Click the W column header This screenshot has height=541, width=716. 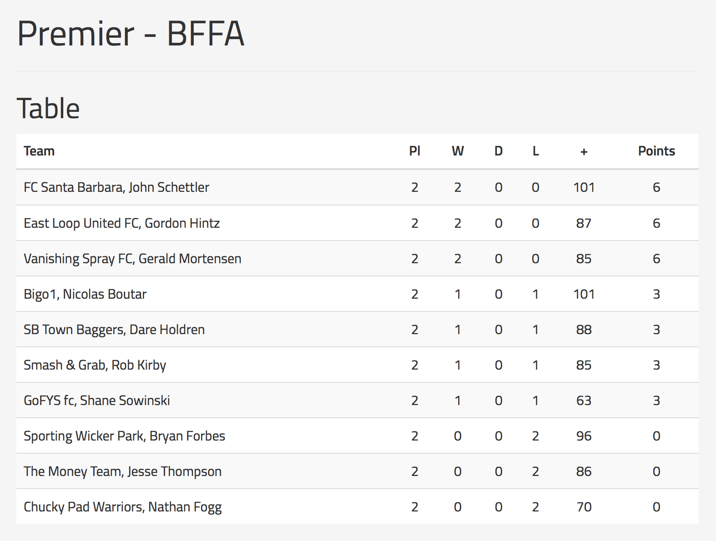458,151
